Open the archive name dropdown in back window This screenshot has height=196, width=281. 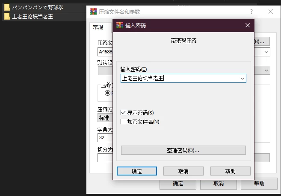pos(266,52)
